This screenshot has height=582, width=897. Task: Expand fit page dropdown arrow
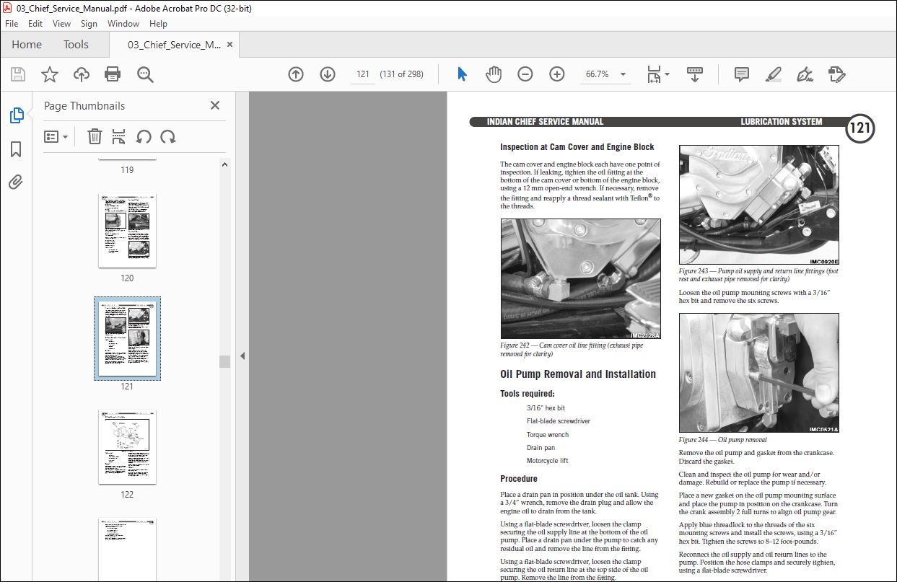(668, 74)
